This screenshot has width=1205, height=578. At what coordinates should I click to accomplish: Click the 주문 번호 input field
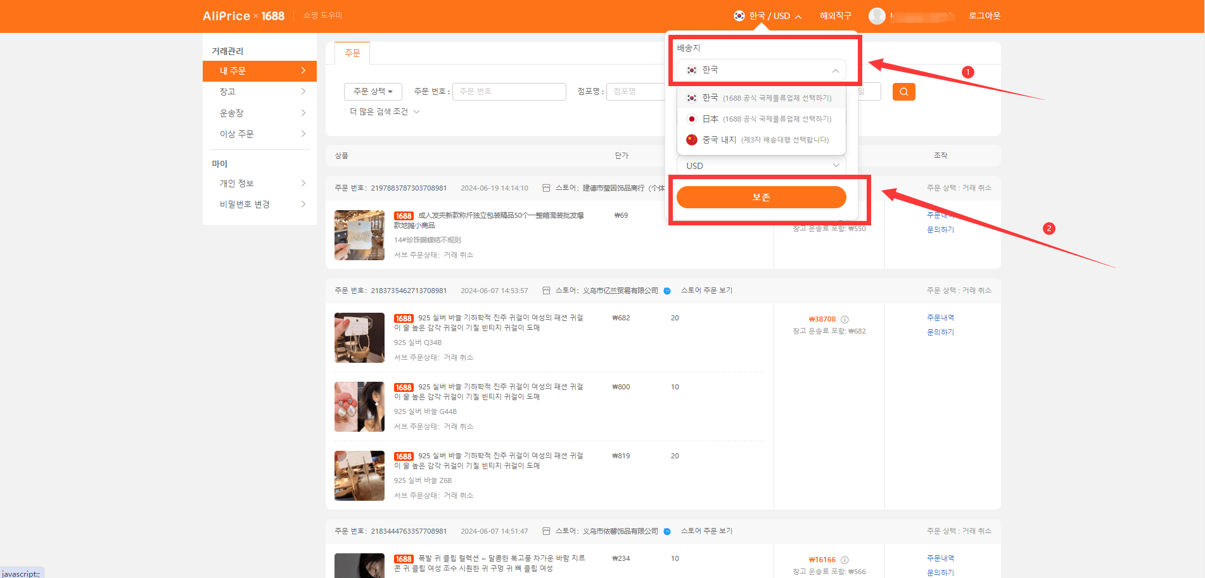point(509,92)
